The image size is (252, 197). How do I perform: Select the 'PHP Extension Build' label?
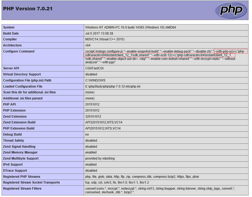point(19,128)
